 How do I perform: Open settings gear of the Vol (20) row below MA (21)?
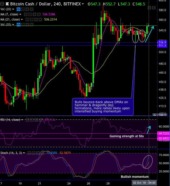tap(23, 25)
